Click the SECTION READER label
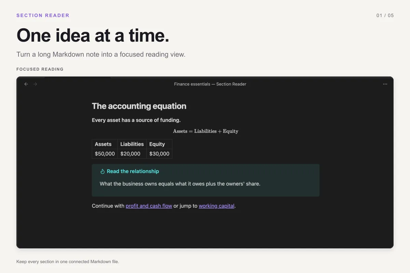The width and height of the screenshot is (410, 273). click(x=43, y=15)
